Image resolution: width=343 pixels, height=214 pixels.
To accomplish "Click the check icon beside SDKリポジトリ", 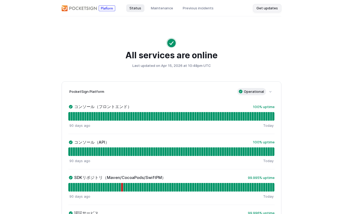I will (x=71, y=178).
